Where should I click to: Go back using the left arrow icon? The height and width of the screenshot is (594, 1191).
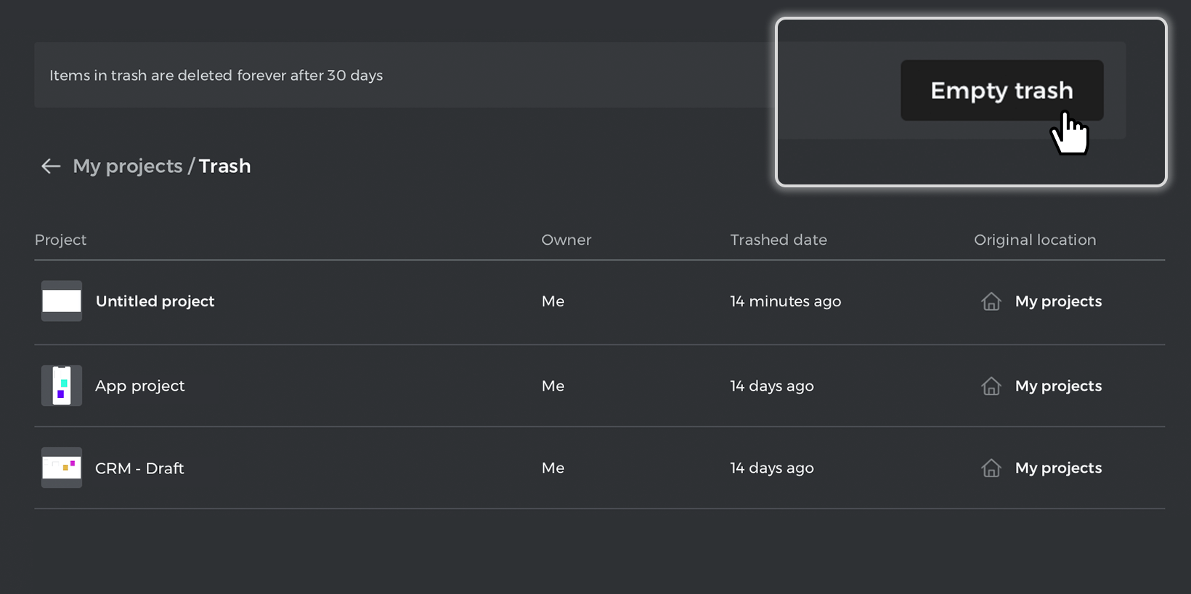[51, 166]
